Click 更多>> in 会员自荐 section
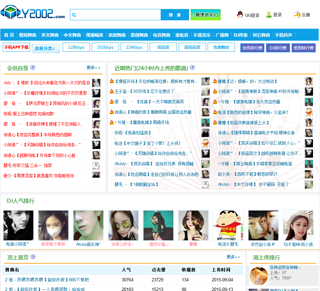The image size is (320, 291). [x=93, y=68]
